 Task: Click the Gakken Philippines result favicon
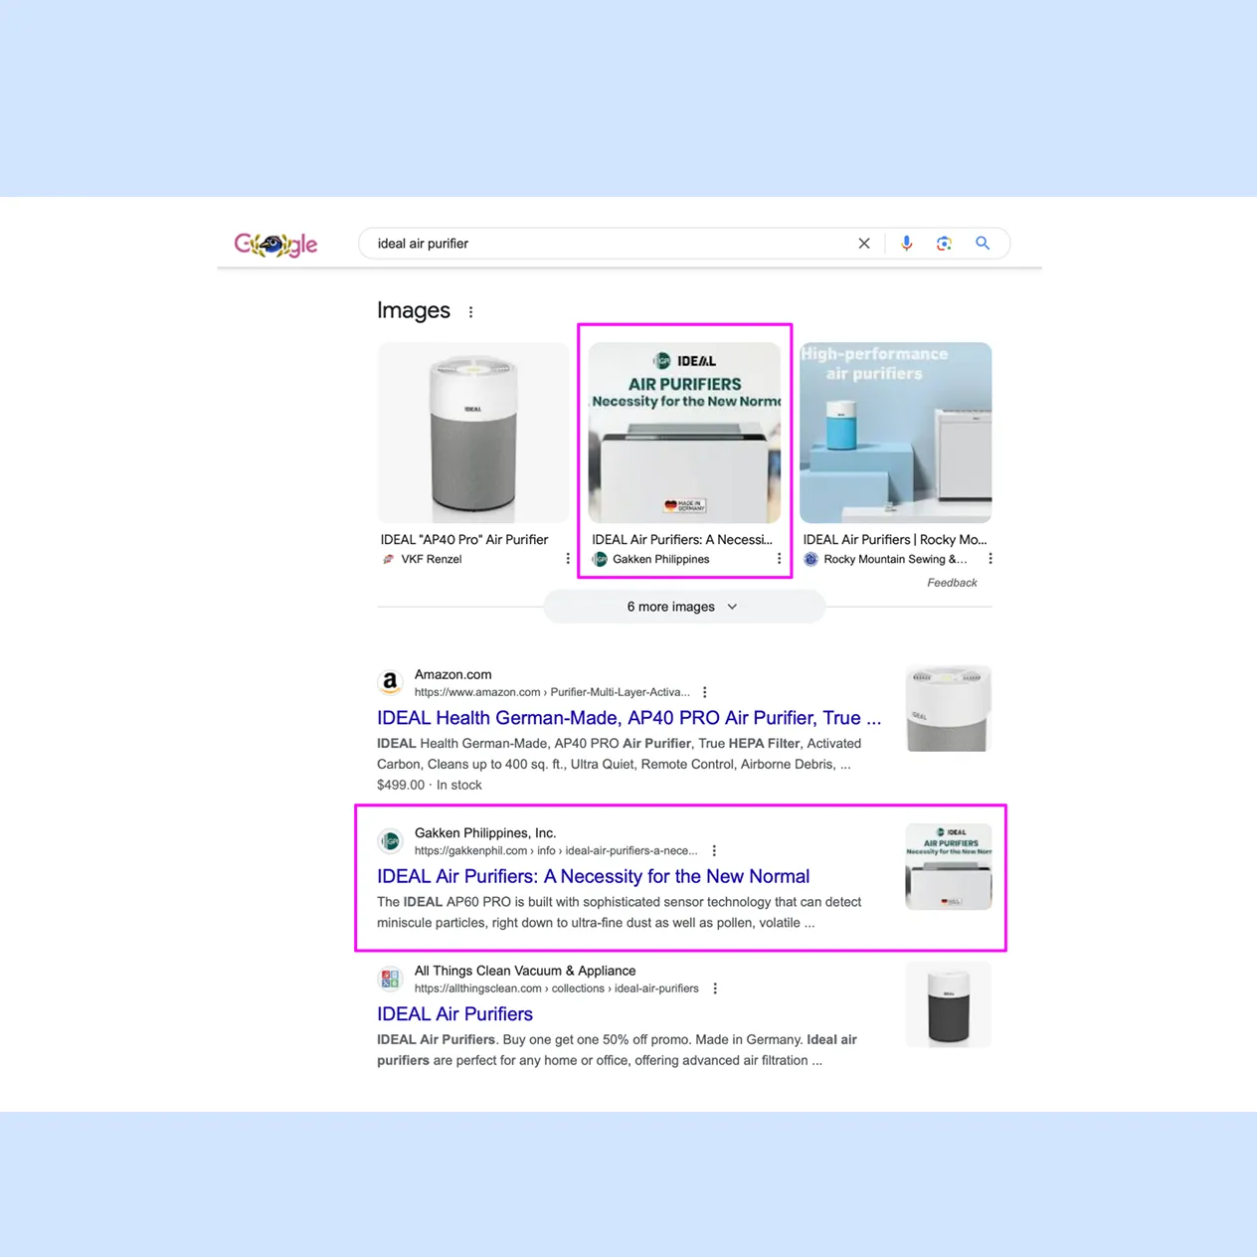pyautogui.click(x=390, y=841)
